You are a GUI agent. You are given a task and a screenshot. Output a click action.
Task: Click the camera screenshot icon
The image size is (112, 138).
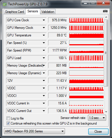(105, 11)
